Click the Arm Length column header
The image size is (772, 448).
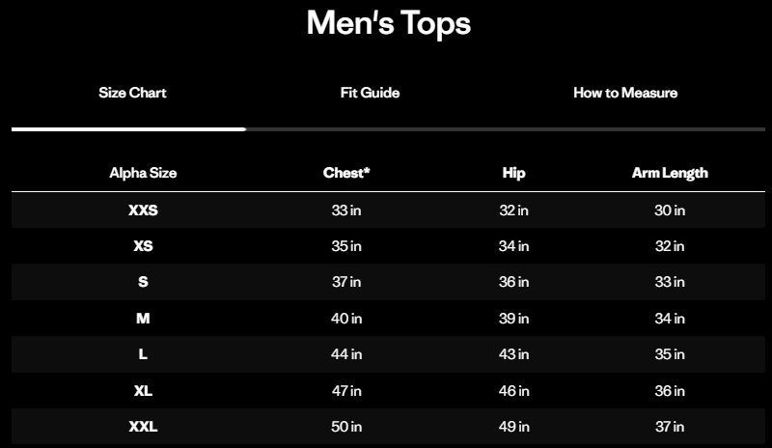(670, 173)
